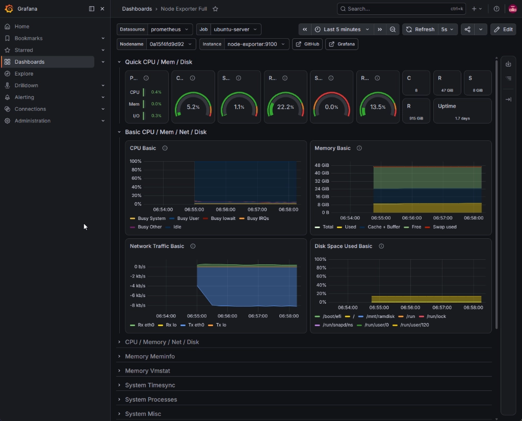Toggle Swap used series in legend
Screen dimensions: 522x421
point(441,227)
